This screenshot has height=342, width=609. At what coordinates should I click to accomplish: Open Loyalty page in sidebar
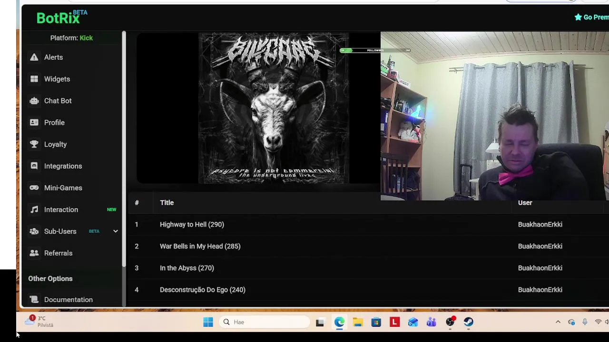click(55, 144)
